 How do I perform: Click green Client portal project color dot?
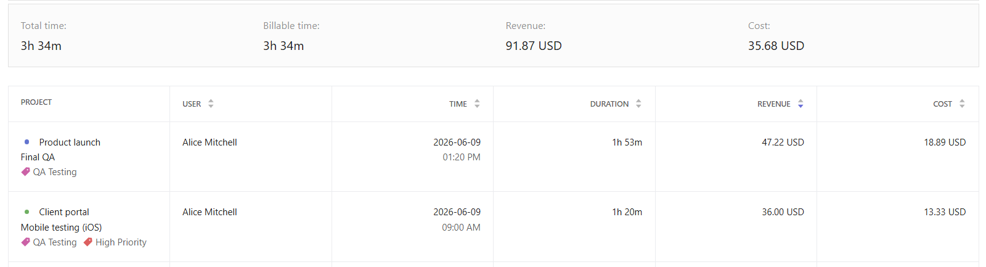[x=26, y=212]
